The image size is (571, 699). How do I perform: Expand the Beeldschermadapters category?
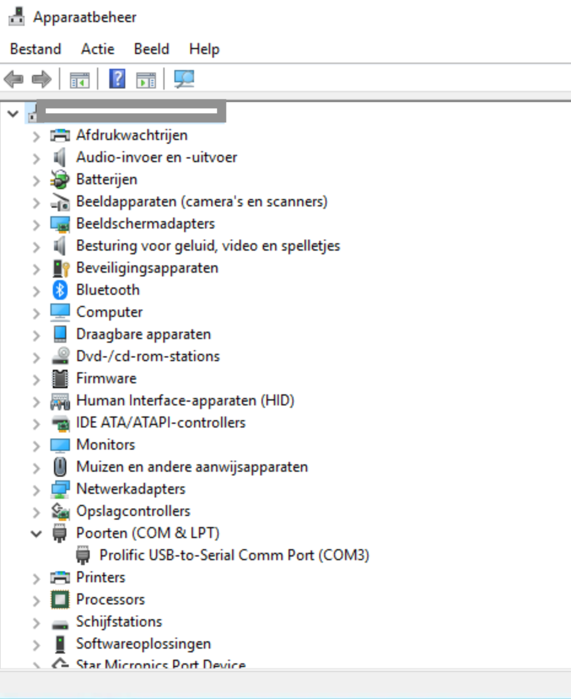click(37, 225)
